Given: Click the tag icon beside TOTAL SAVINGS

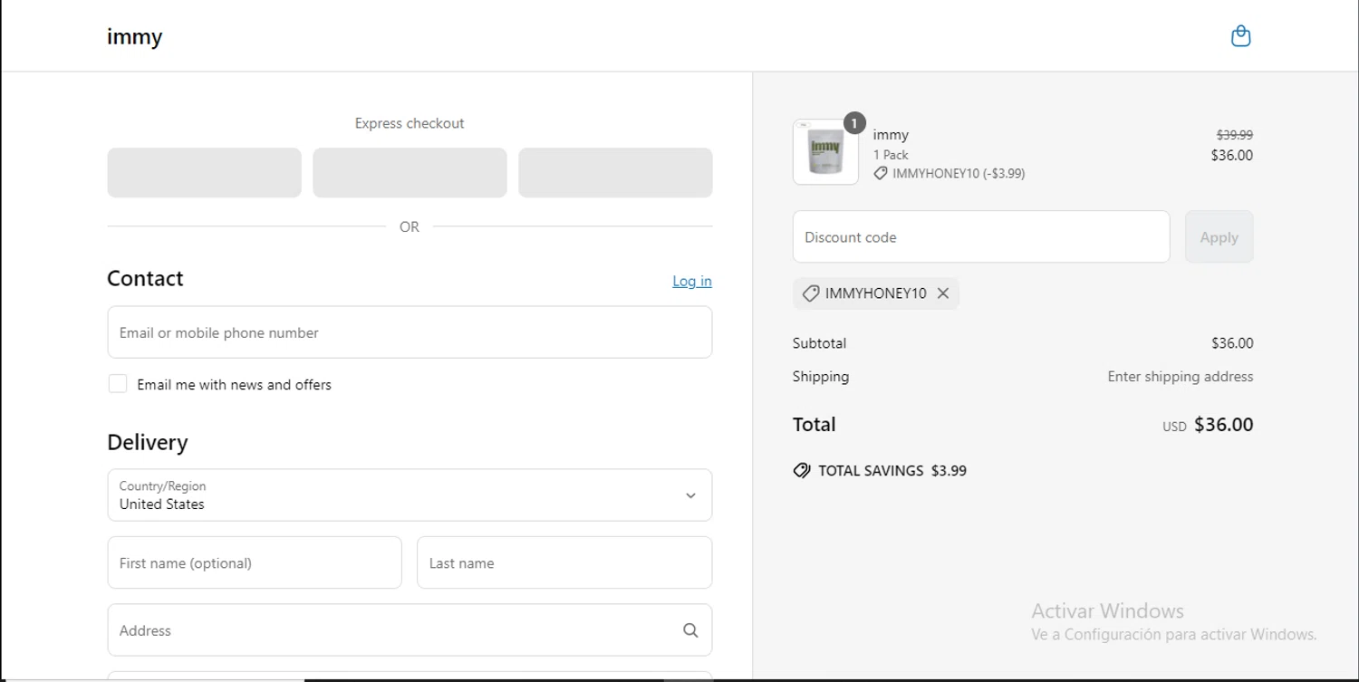Looking at the screenshot, I should [x=802, y=471].
